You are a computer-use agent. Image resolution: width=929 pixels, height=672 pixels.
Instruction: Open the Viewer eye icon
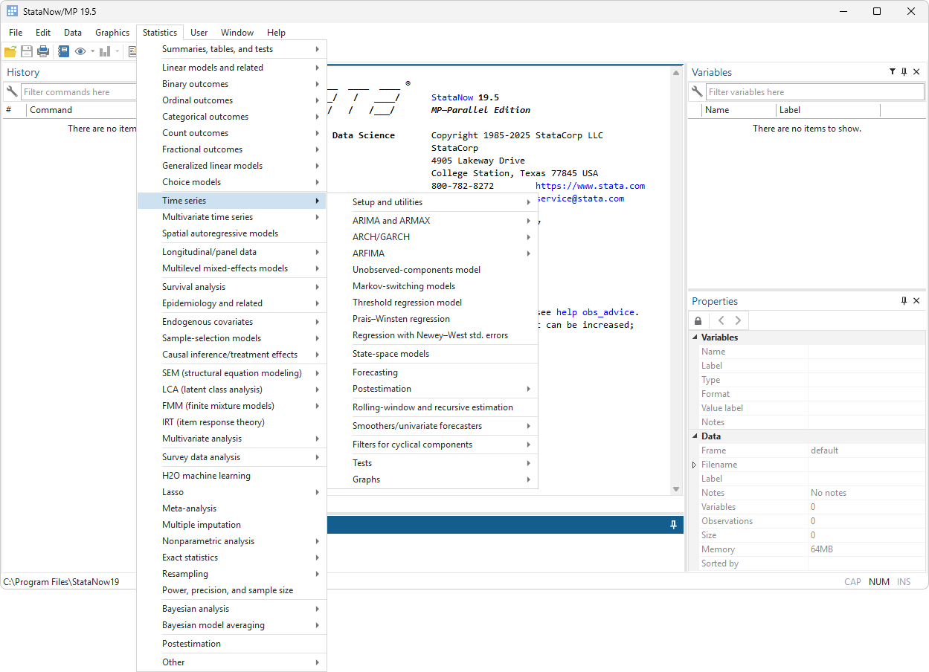coord(80,51)
